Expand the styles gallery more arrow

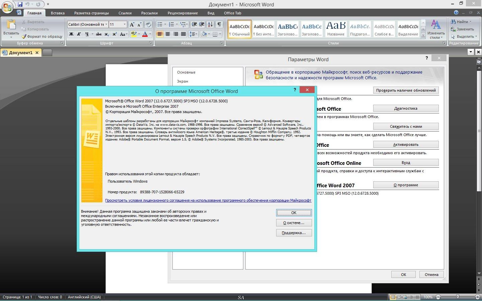click(423, 35)
